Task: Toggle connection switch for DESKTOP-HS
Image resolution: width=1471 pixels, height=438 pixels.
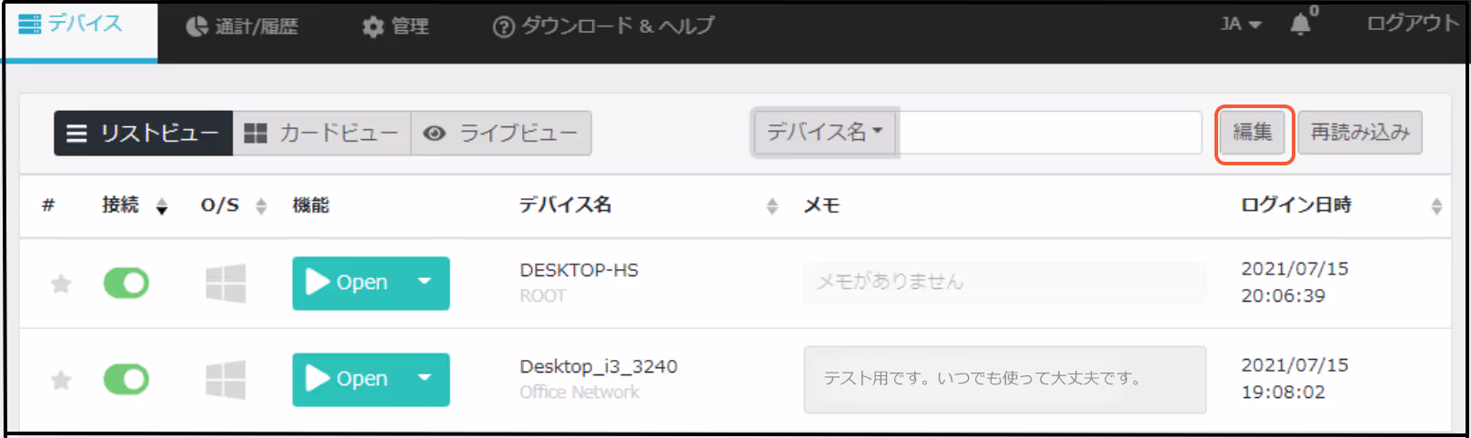Action: pos(126,284)
